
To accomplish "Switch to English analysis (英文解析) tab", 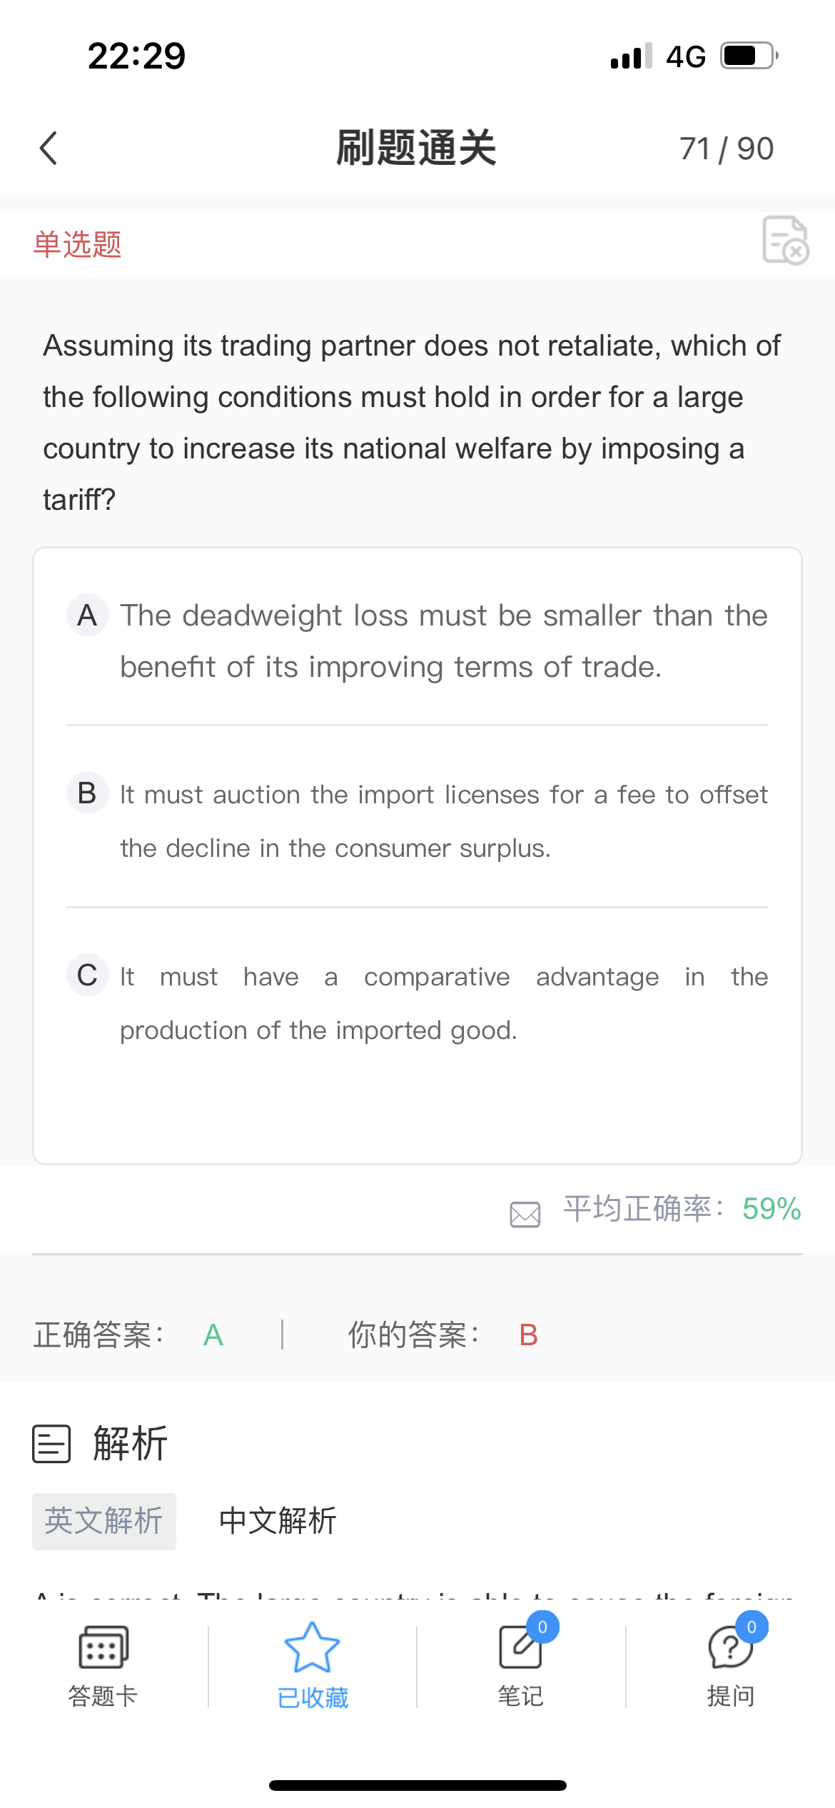I will coord(104,1521).
